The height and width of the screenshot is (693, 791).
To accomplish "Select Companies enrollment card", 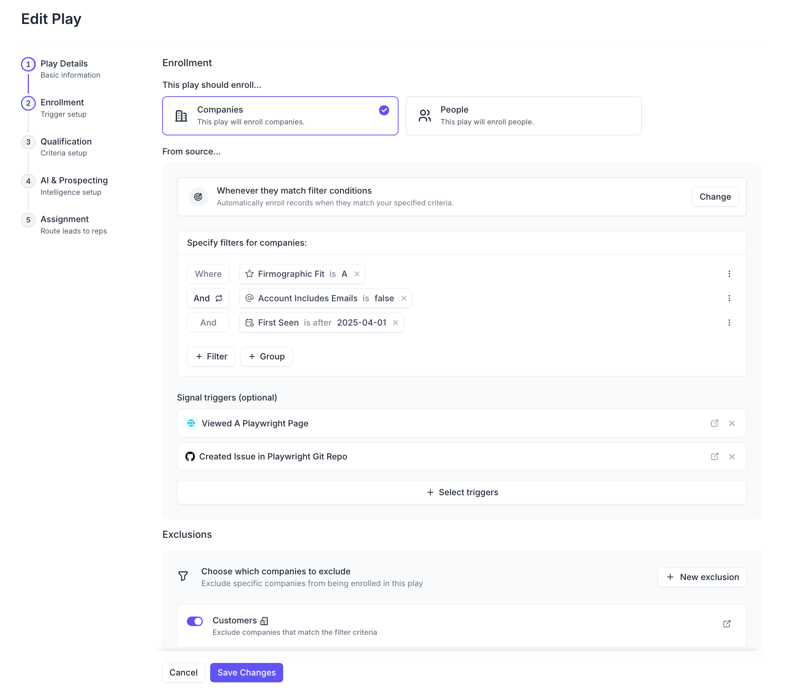I will 280,116.
